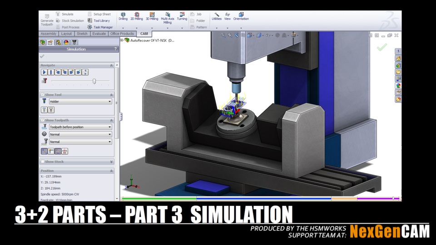Click the simulation progress timeline bar

click(261, 199)
